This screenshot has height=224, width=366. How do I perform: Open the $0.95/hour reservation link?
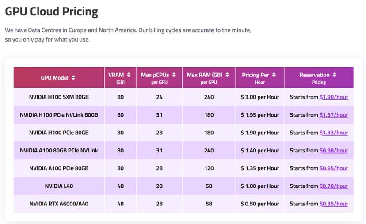tap(334, 168)
